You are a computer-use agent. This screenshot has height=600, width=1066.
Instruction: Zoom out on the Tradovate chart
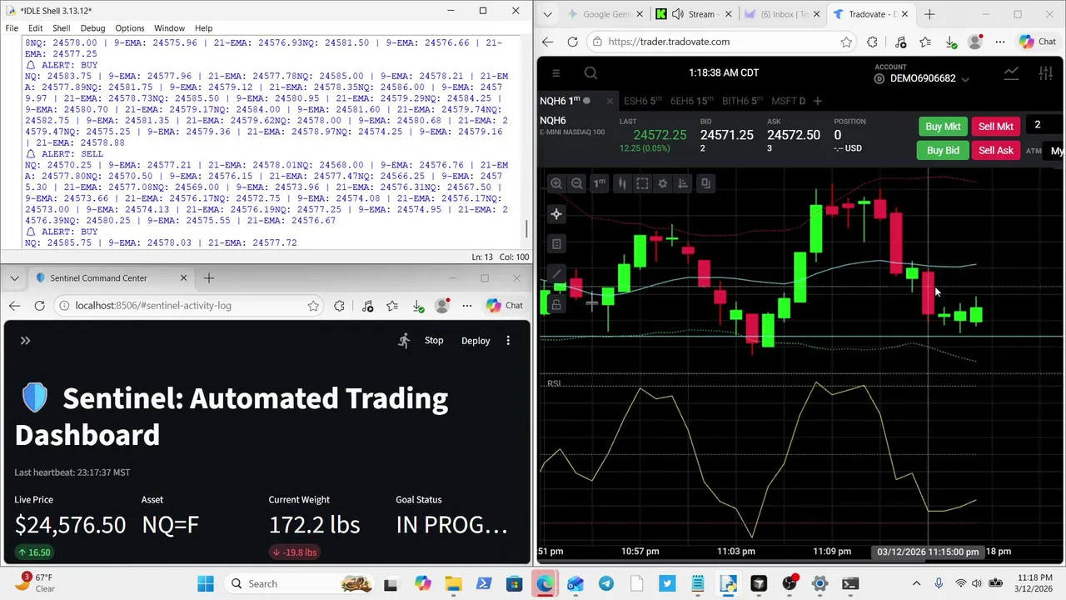pyautogui.click(x=576, y=183)
